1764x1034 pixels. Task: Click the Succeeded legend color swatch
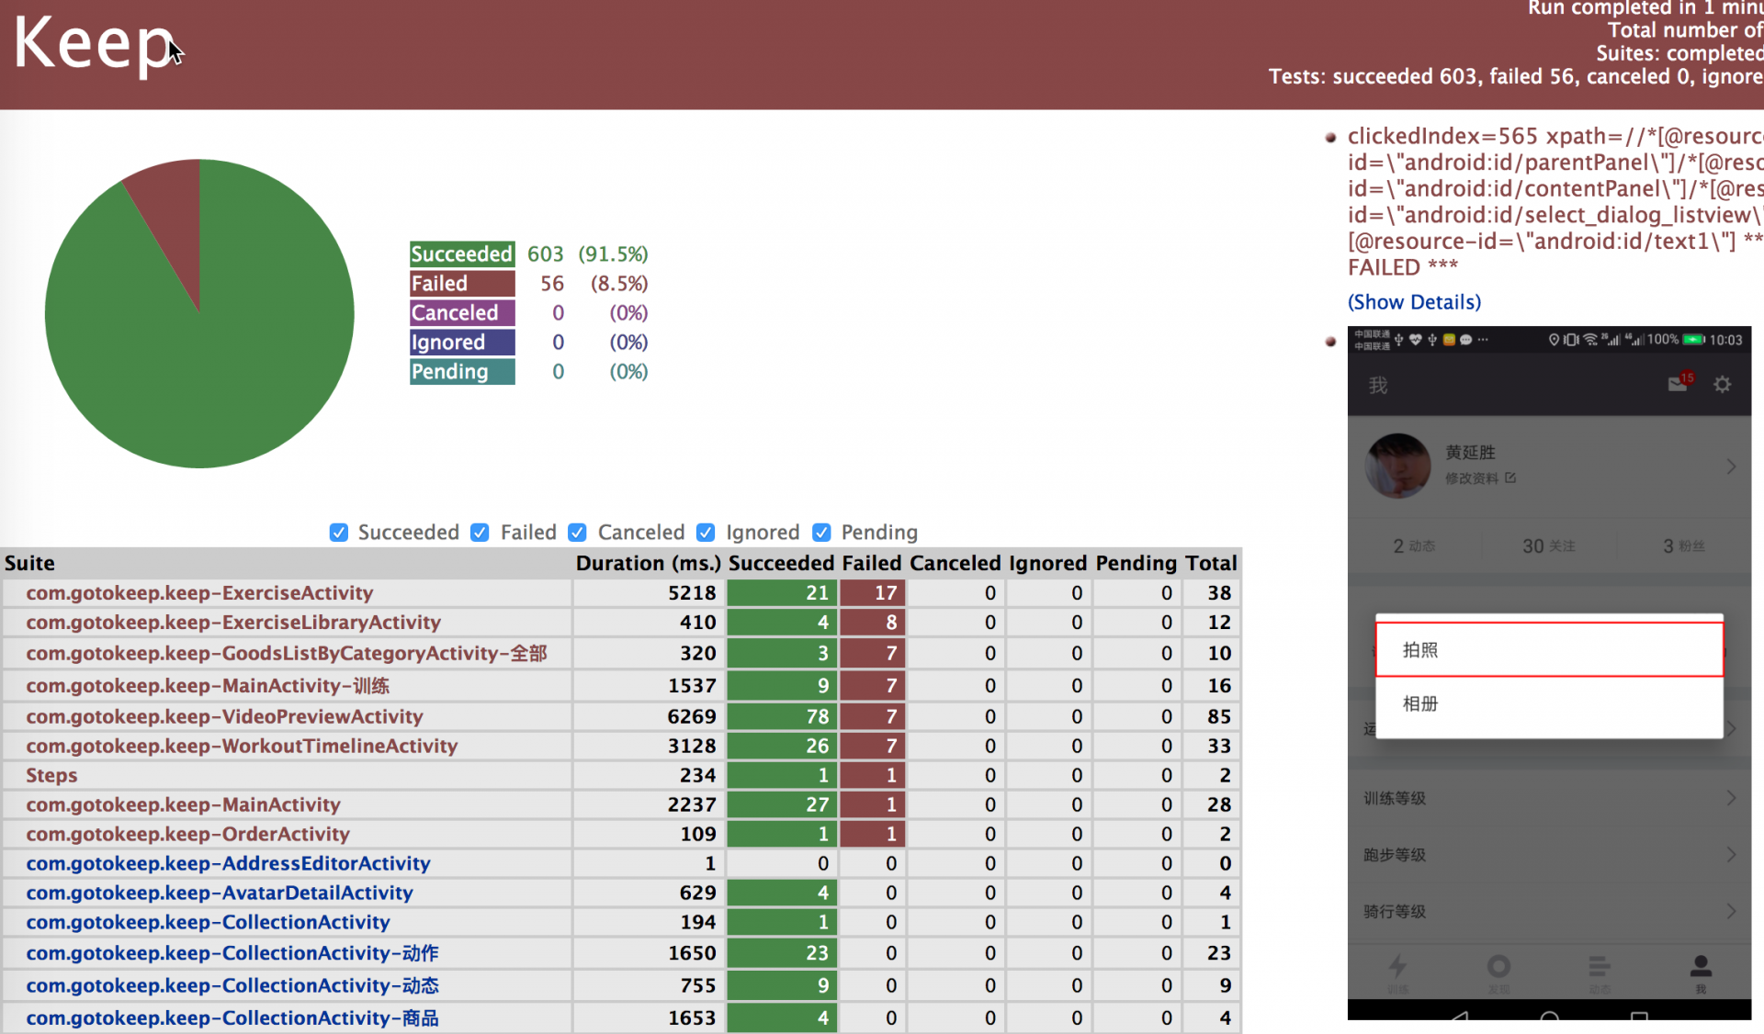(462, 254)
